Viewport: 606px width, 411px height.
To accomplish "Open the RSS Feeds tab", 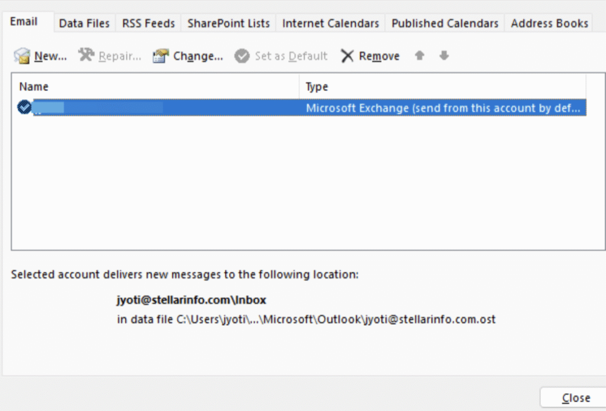I will tap(149, 23).
